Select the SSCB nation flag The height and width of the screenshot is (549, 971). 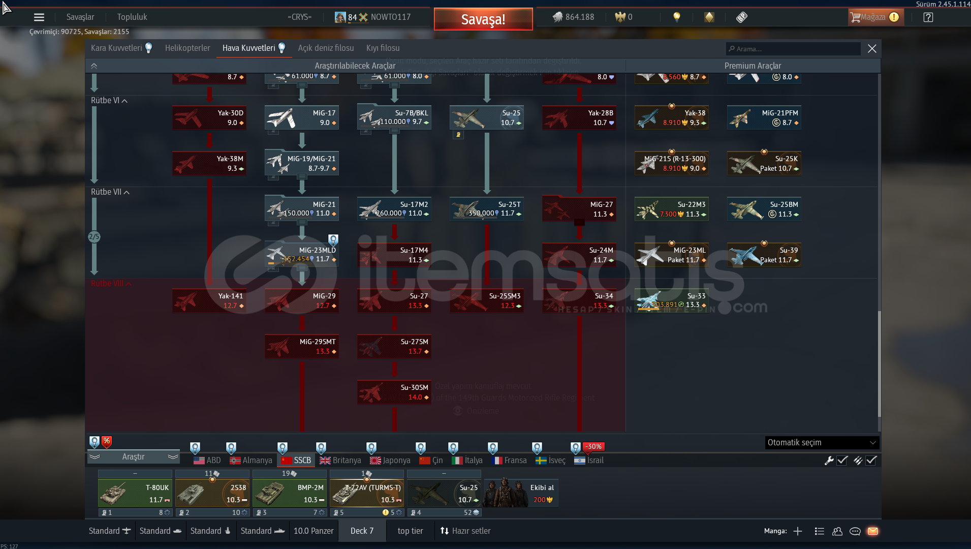coord(296,460)
